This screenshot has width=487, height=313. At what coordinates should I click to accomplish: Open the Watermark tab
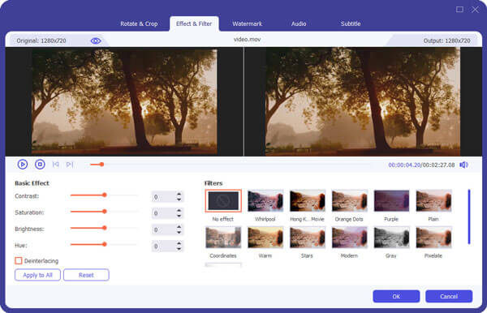[x=248, y=24]
